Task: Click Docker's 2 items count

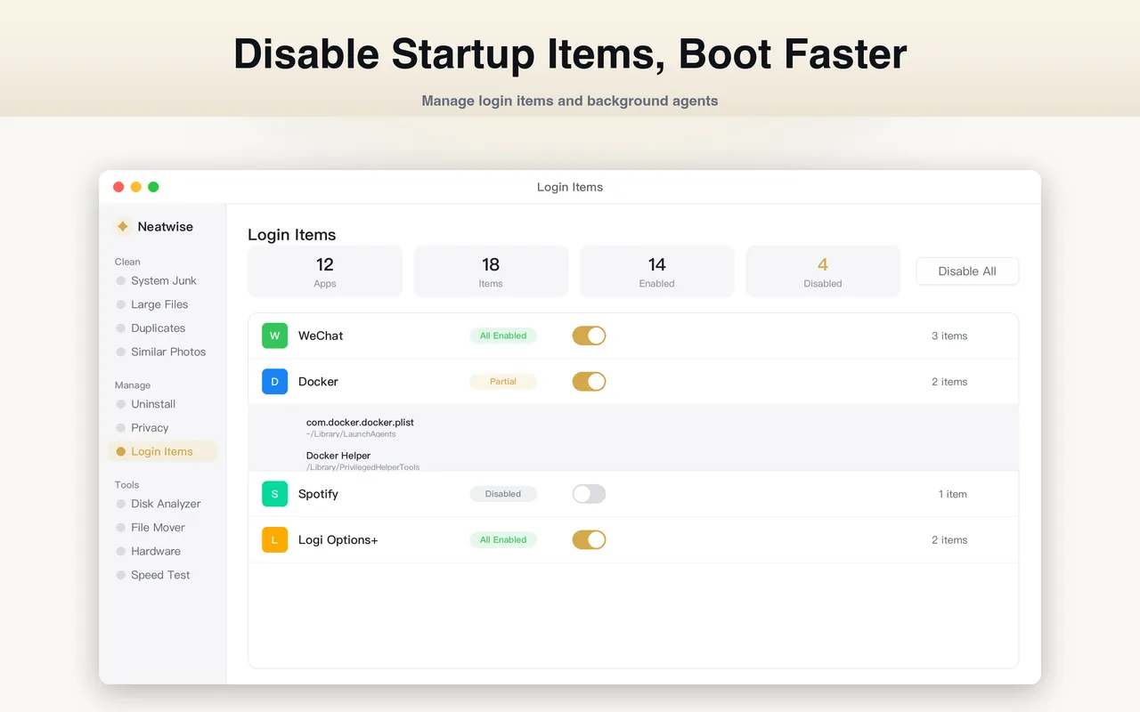Action: point(949,382)
